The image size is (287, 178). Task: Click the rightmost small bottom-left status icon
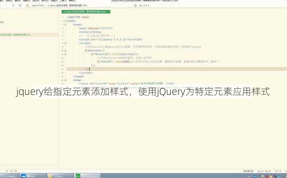point(16,171)
